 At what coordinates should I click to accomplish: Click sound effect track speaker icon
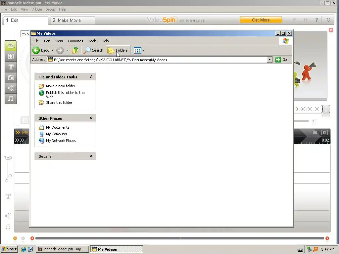8,216
